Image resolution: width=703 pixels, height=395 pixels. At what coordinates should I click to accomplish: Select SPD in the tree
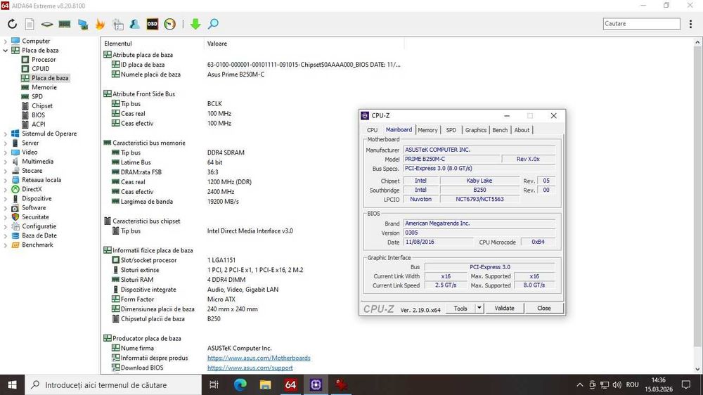click(37, 97)
